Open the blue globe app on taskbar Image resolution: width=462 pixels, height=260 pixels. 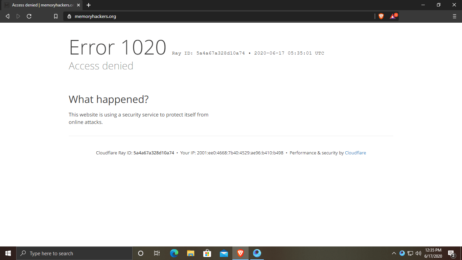[x=257, y=253]
